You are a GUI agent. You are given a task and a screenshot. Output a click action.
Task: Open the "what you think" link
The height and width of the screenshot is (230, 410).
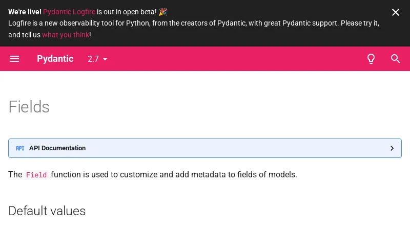pos(66,35)
